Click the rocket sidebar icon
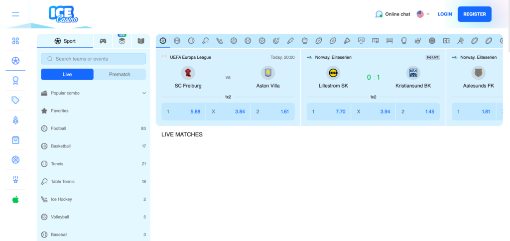 point(15,120)
